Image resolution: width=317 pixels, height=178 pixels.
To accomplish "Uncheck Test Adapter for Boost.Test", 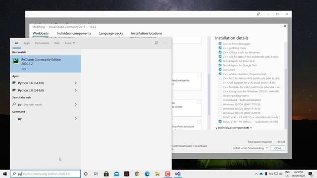I will pyautogui.click(x=220, y=61).
